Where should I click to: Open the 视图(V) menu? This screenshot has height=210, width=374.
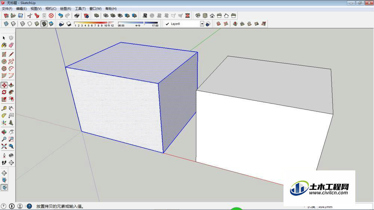click(36, 9)
